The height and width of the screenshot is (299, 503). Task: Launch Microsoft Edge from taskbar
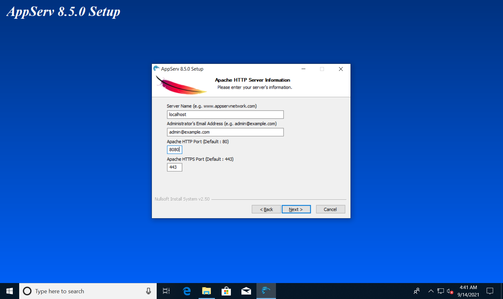[187, 291]
